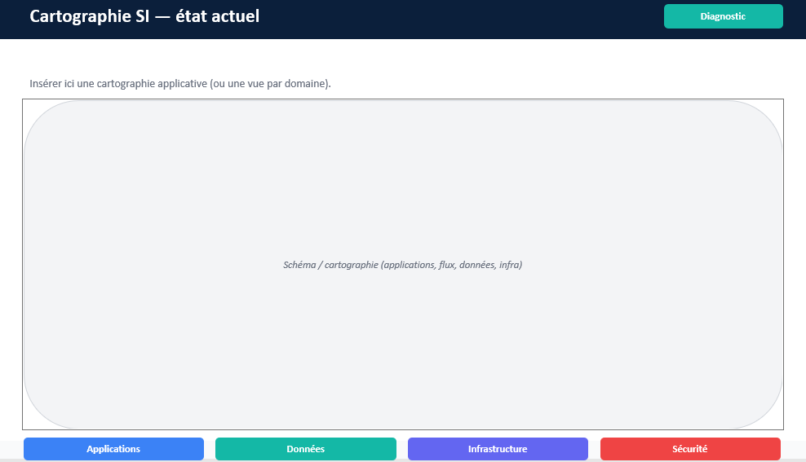The image size is (806, 462).
Task: Click the 'Cartographie SI' words in the title
Action: [90, 15]
